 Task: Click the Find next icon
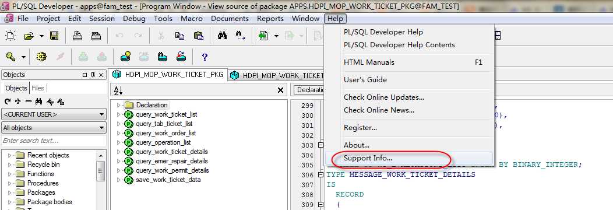[x=241, y=36]
